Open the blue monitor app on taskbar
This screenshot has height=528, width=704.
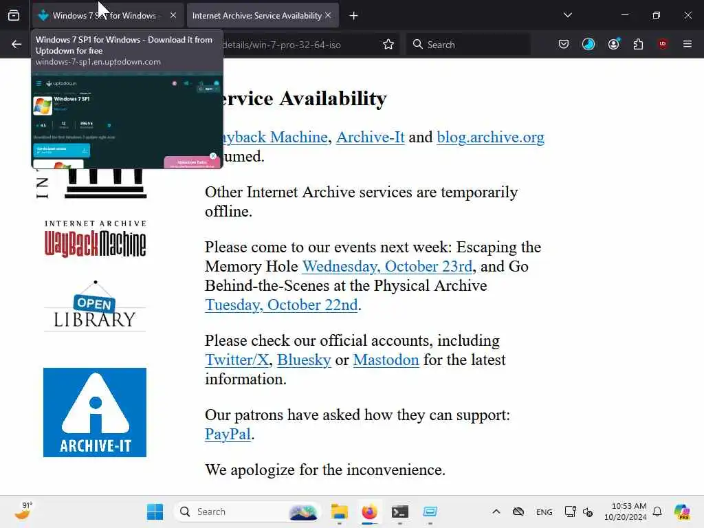430,511
